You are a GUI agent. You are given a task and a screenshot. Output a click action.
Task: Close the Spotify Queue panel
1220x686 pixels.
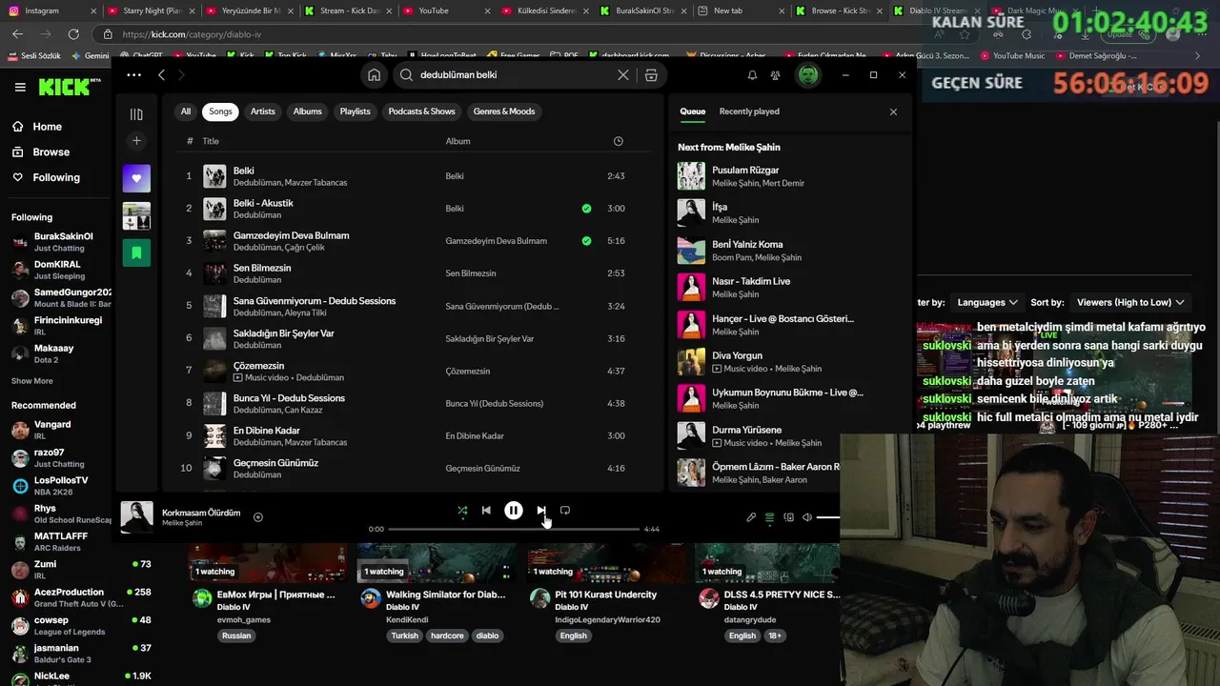tap(893, 111)
